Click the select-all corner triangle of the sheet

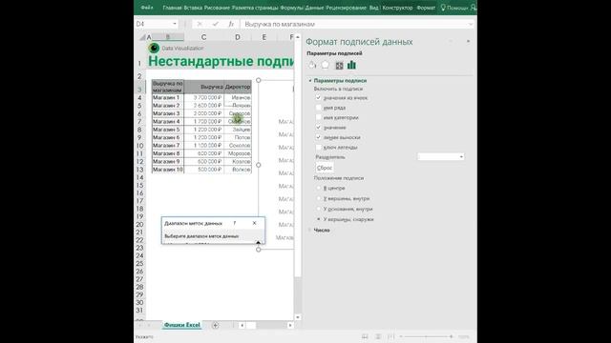(x=142, y=37)
